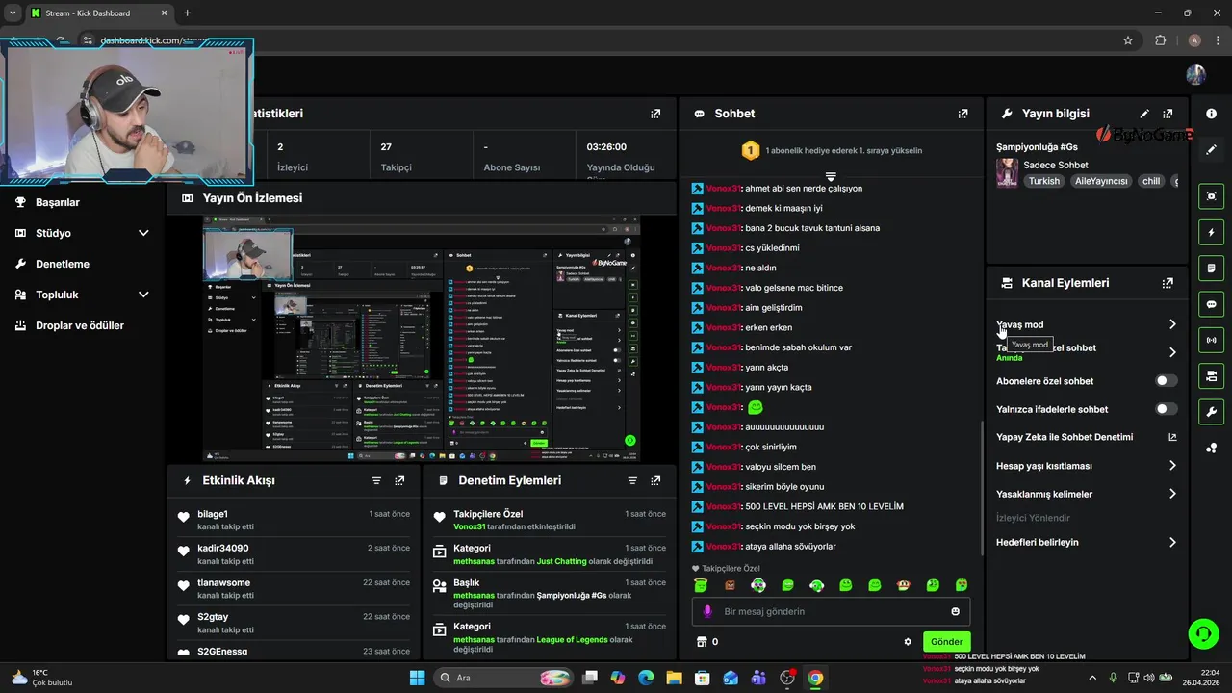Open Hesap yaşı kısıtlaması options arrow
The height and width of the screenshot is (693, 1232).
(1172, 466)
